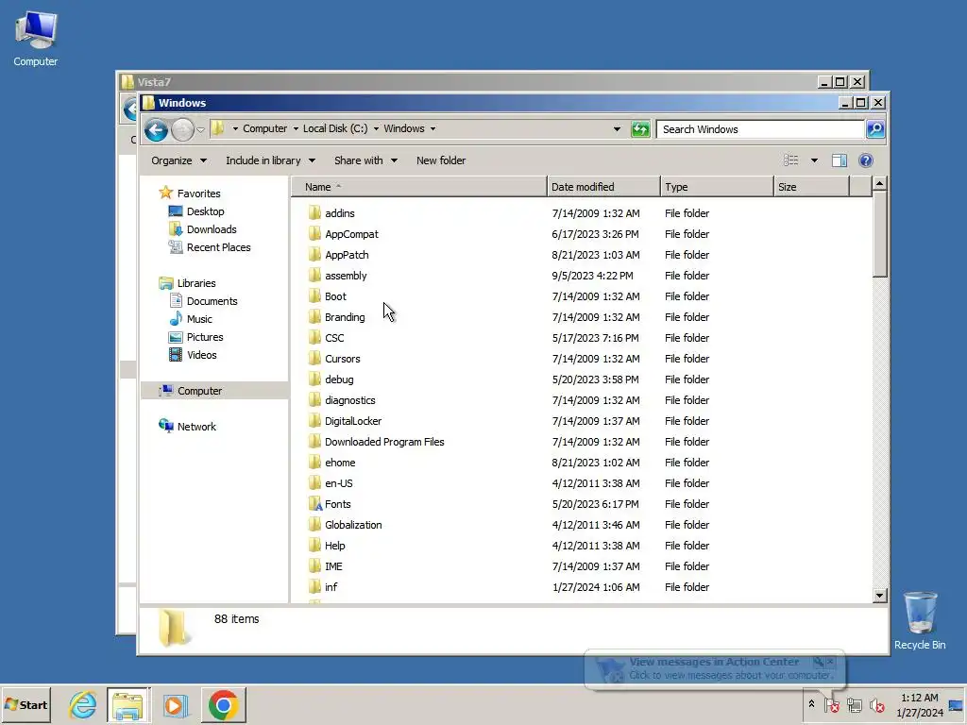Click the muted volume tray icon
Image resolution: width=967 pixels, height=725 pixels.
(876, 704)
